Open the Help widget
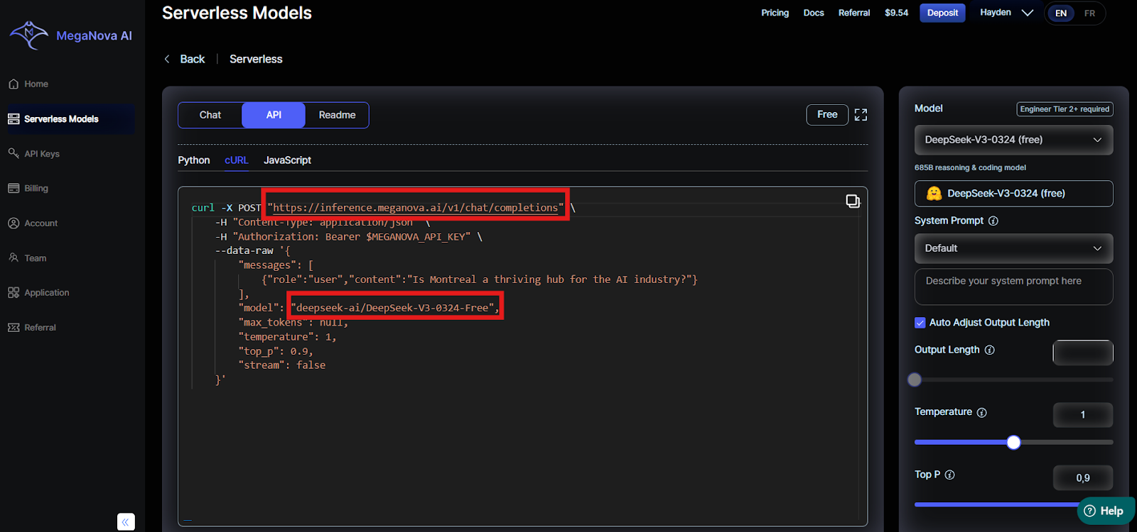The image size is (1137, 532). coord(1106,511)
